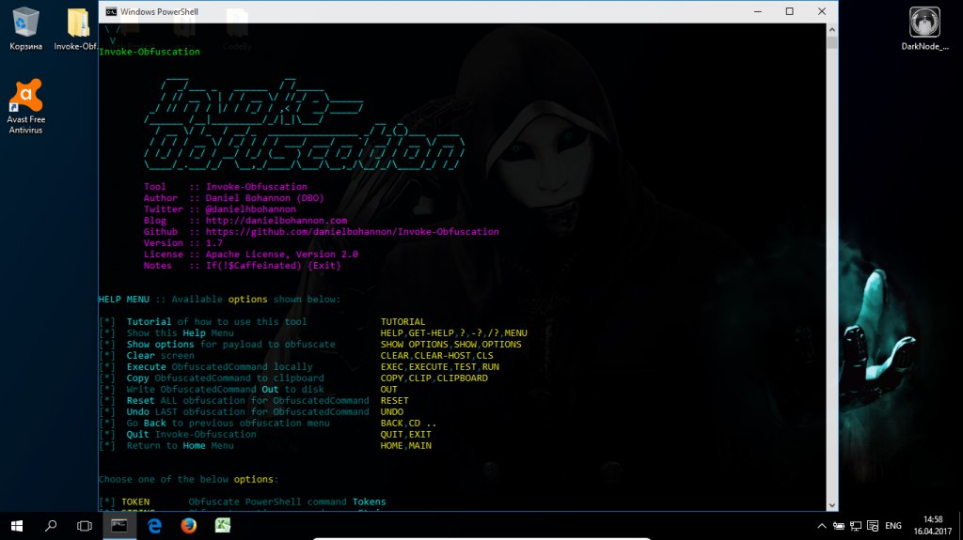Open the green Excel-style taskbar app
963x540 pixels.
click(222, 526)
